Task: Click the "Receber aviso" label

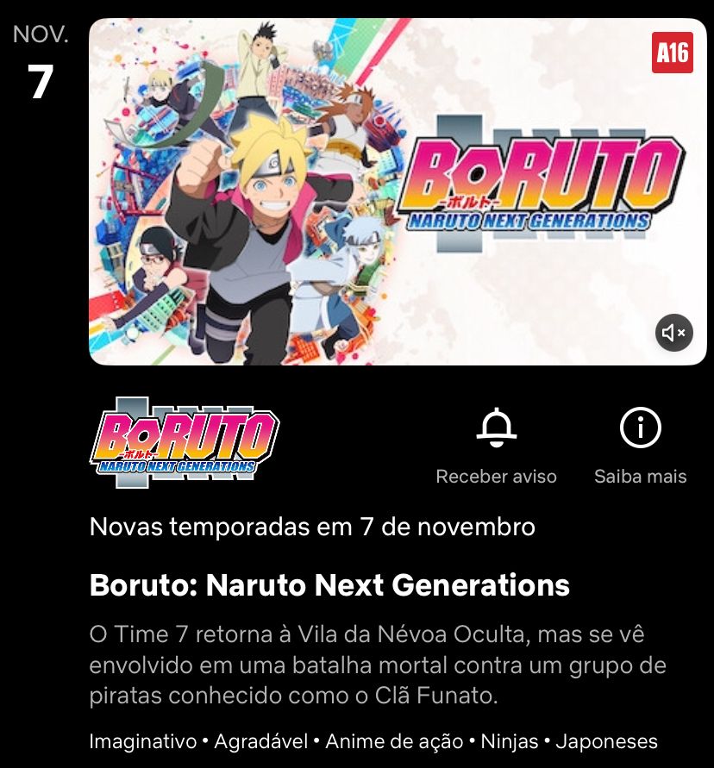Action: pos(497,476)
